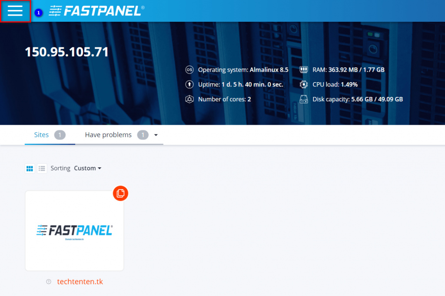Image resolution: width=445 pixels, height=296 pixels.
Task: Click the operating system icon
Action: [x=189, y=70]
